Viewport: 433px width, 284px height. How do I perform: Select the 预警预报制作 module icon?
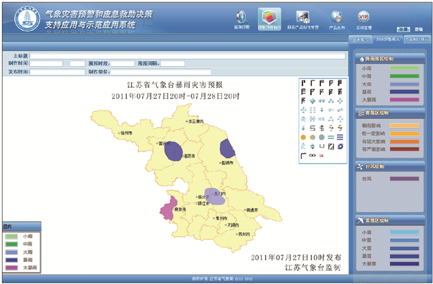(x=269, y=17)
